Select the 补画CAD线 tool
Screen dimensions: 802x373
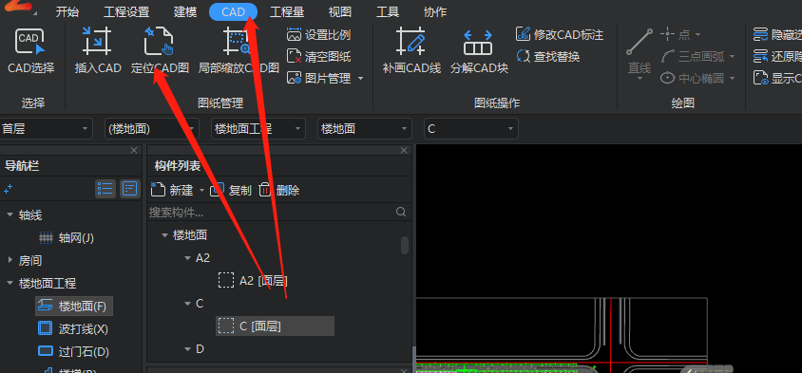pyautogui.click(x=411, y=51)
